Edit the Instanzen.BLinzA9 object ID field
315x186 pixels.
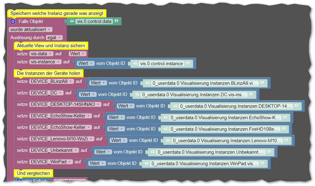point(204,83)
